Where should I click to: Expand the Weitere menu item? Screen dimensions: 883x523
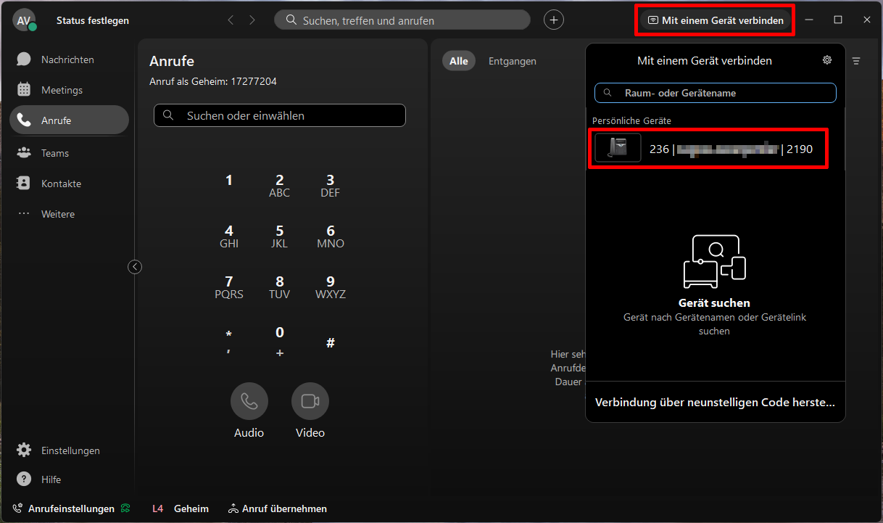click(57, 214)
